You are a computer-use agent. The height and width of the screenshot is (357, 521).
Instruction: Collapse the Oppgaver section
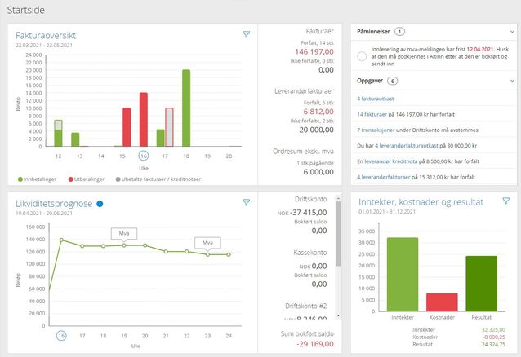pos(512,81)
